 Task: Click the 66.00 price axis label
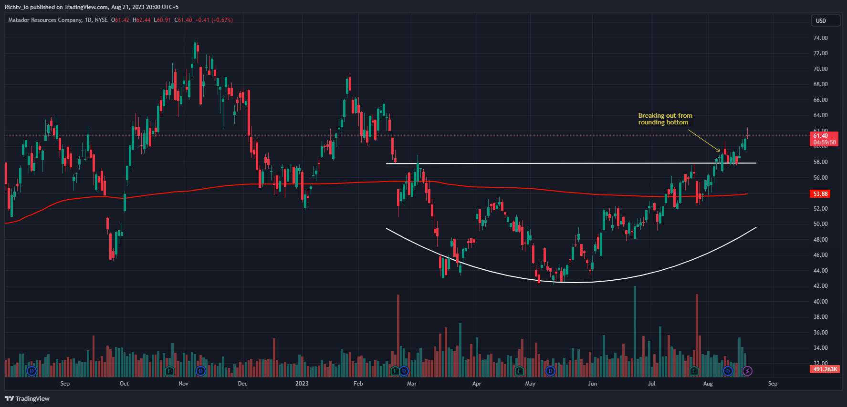(x=820, y=100)
